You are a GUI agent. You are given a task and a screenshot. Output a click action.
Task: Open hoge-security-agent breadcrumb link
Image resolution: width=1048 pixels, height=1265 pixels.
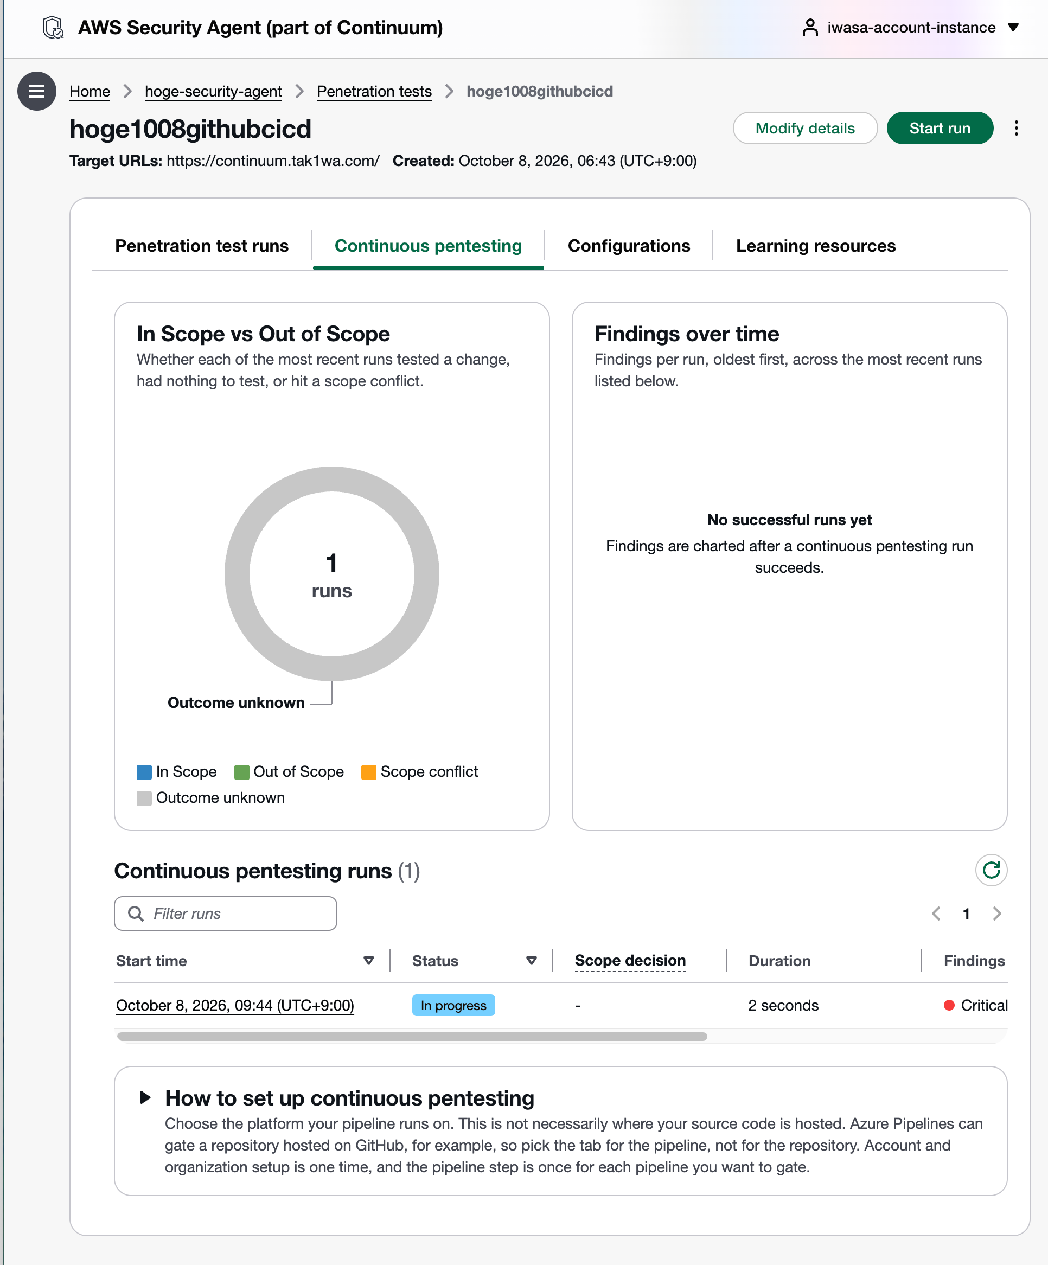pyautogui.click(x=213, y=91)
